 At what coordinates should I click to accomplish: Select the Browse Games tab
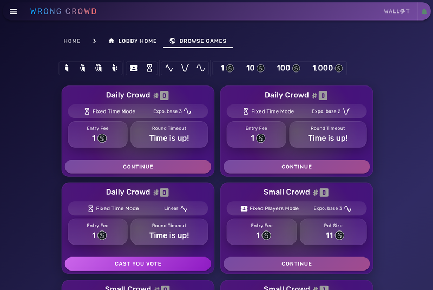[198, 41]
